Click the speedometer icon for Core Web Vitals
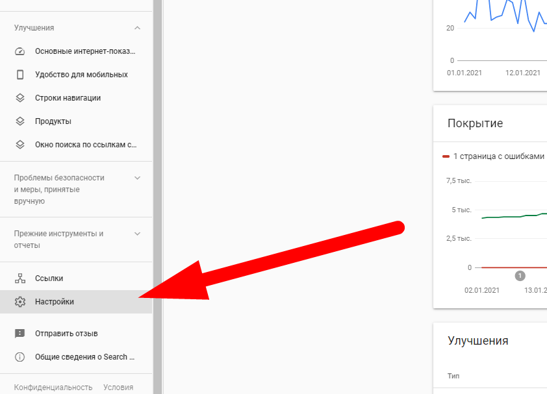 [20, 52]
